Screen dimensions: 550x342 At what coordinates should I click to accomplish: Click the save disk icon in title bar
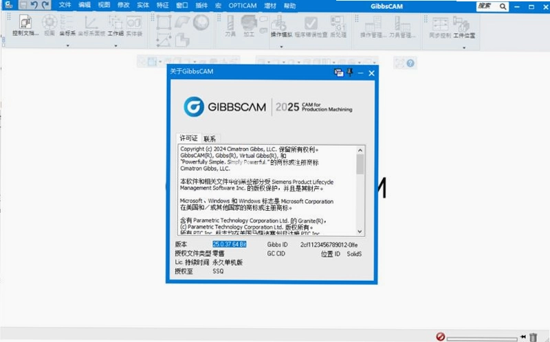coord(23,5)
